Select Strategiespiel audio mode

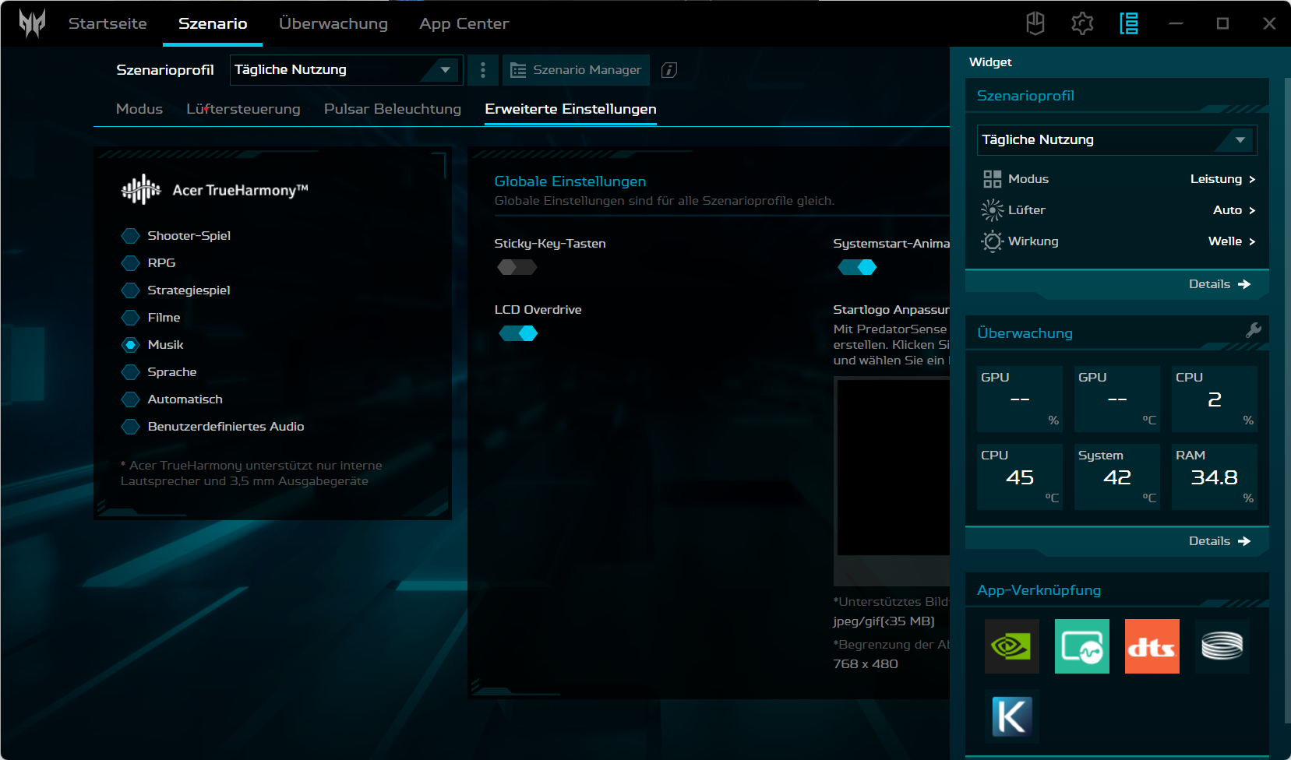[131, 290]
